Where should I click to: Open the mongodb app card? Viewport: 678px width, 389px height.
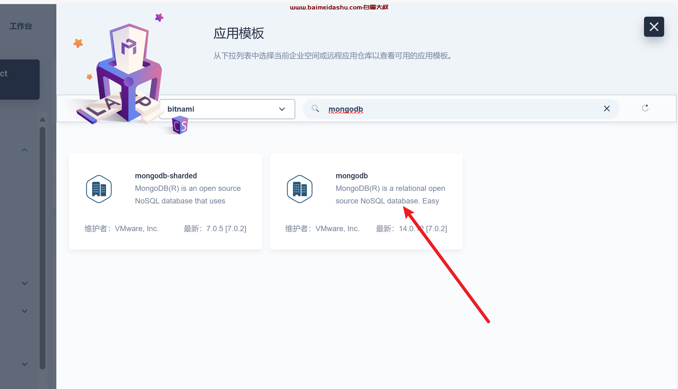366,202
